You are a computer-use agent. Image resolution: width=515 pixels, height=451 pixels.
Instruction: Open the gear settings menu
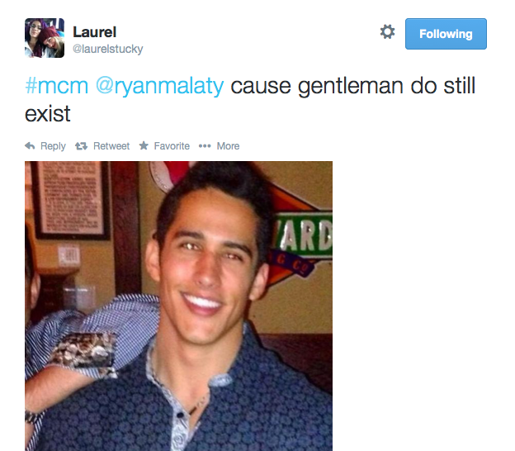point(387,32)
